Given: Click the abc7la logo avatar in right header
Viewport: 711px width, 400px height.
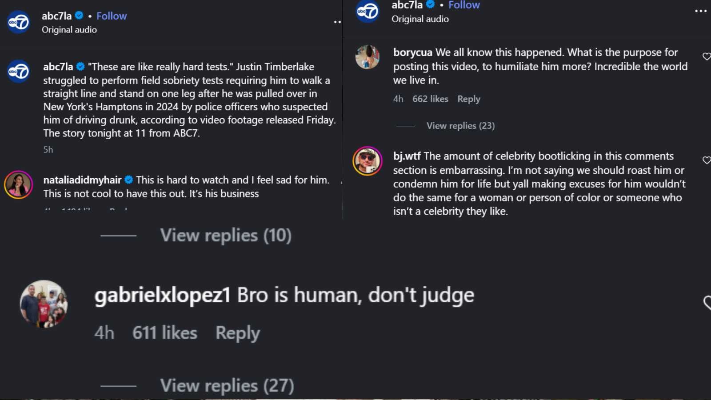Looking at the screenshot, I should [x=367, y=11].
